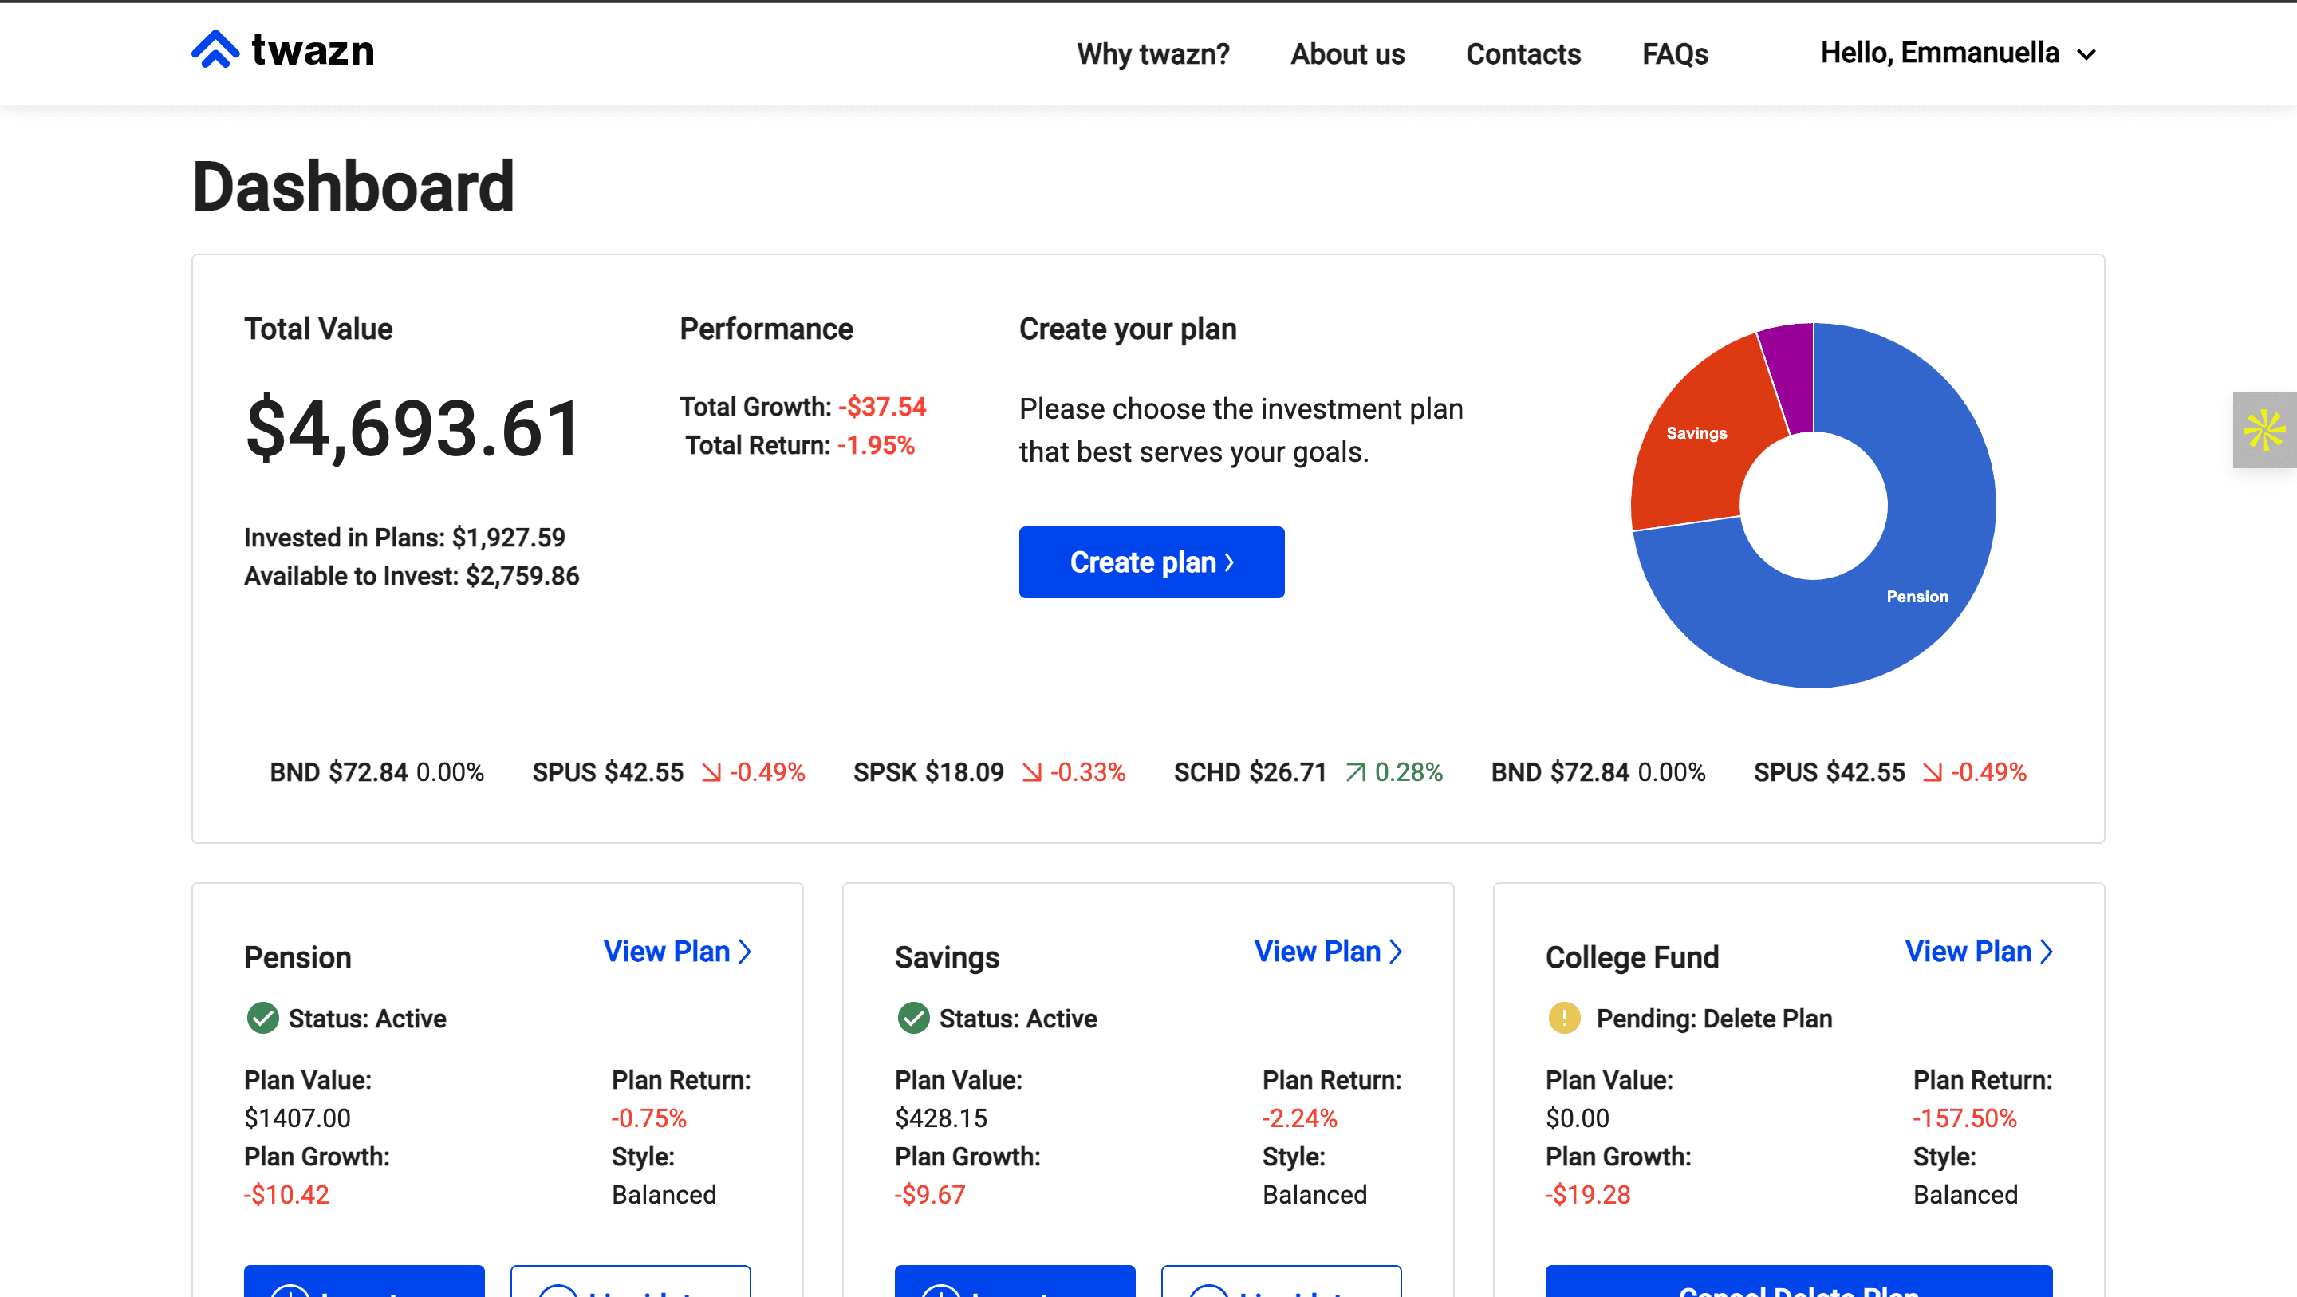Click the Pension active status checkmark icon

point(262,1018)
